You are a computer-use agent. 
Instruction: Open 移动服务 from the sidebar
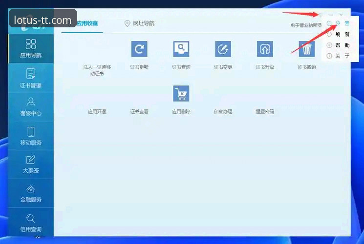coord(31,136)
